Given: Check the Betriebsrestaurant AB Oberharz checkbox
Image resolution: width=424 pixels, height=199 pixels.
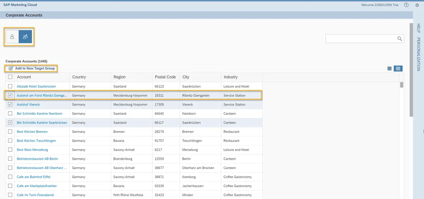Looking at the screenshot, I should click(x=10, y=168).
